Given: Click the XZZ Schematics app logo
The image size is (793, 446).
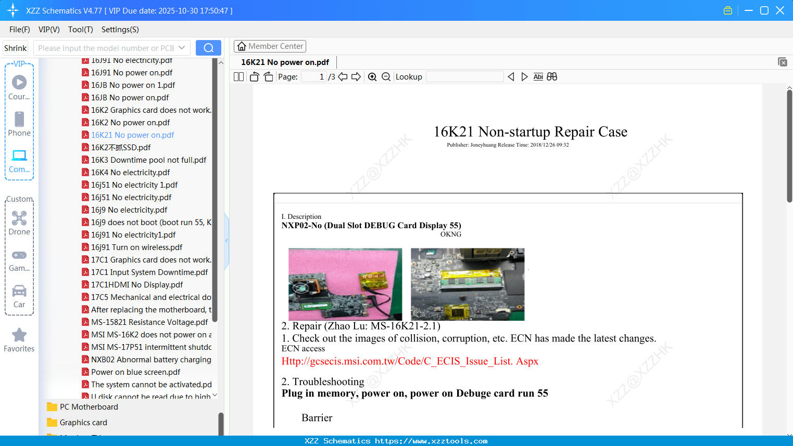Looking at the screenshot, I should pos(13,10).
